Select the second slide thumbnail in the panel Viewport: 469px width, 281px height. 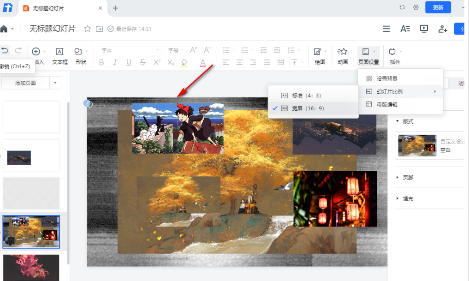31,155
